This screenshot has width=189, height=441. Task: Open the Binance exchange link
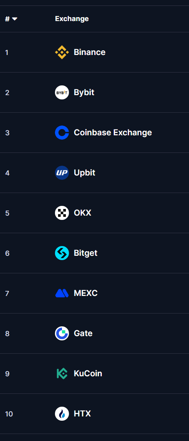[x=90, y=52]
